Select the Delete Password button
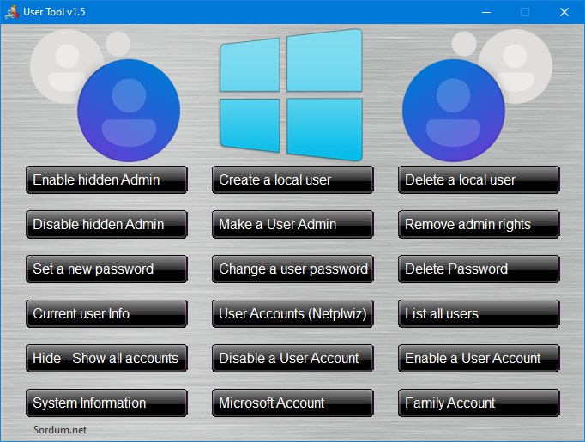Image resolution: width=585 pixels, height=442 pixels. [479, 269]
